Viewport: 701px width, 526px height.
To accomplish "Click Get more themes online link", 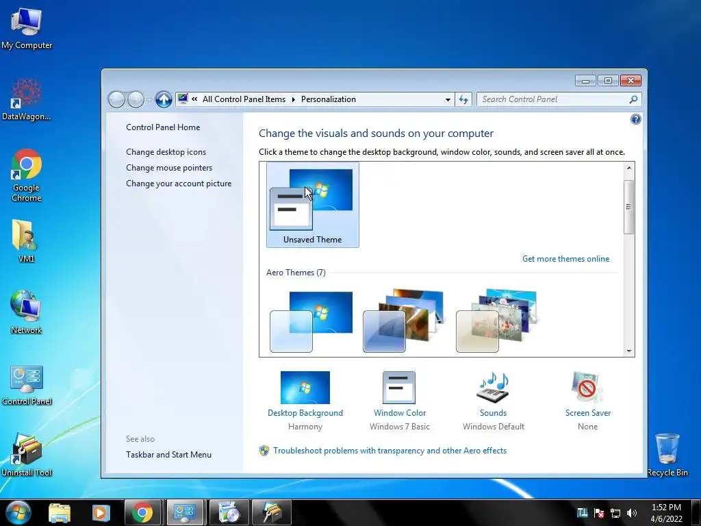I will (565, 258).
